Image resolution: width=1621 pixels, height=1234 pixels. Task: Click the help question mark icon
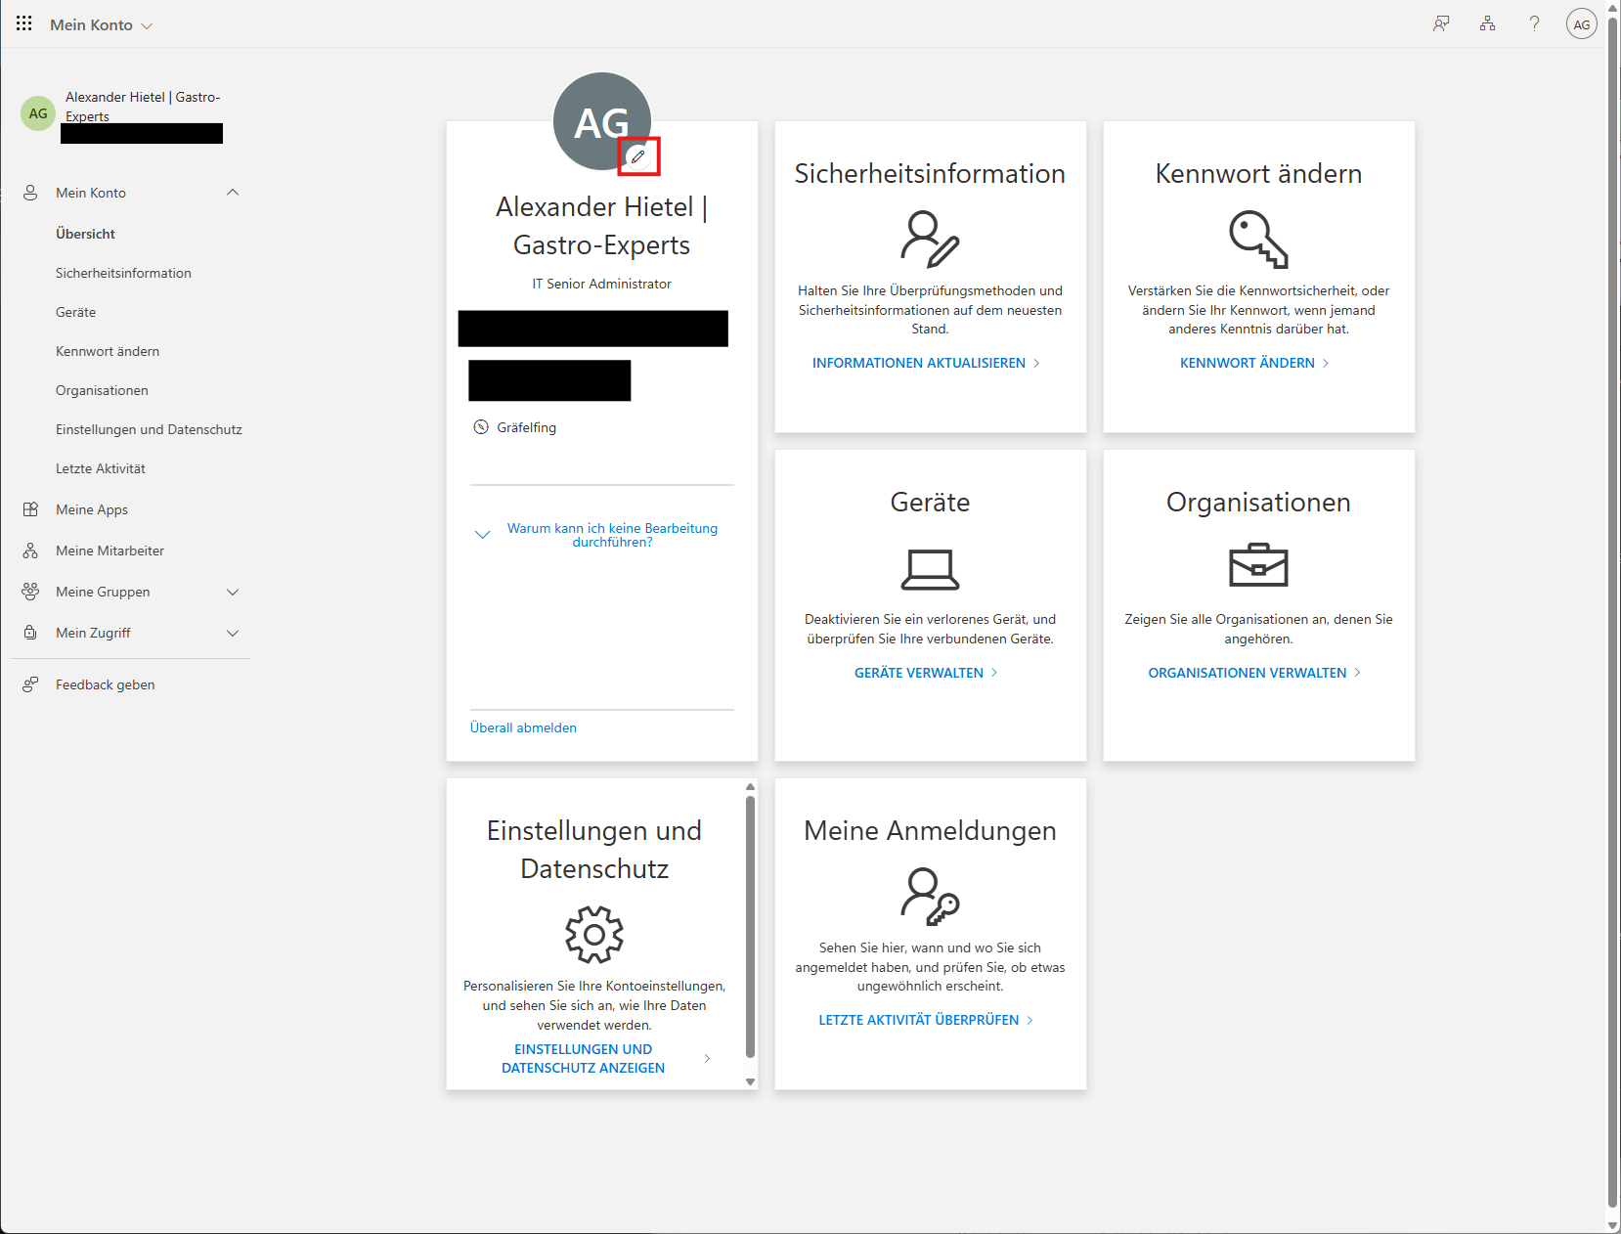[x=1534, y=23]
